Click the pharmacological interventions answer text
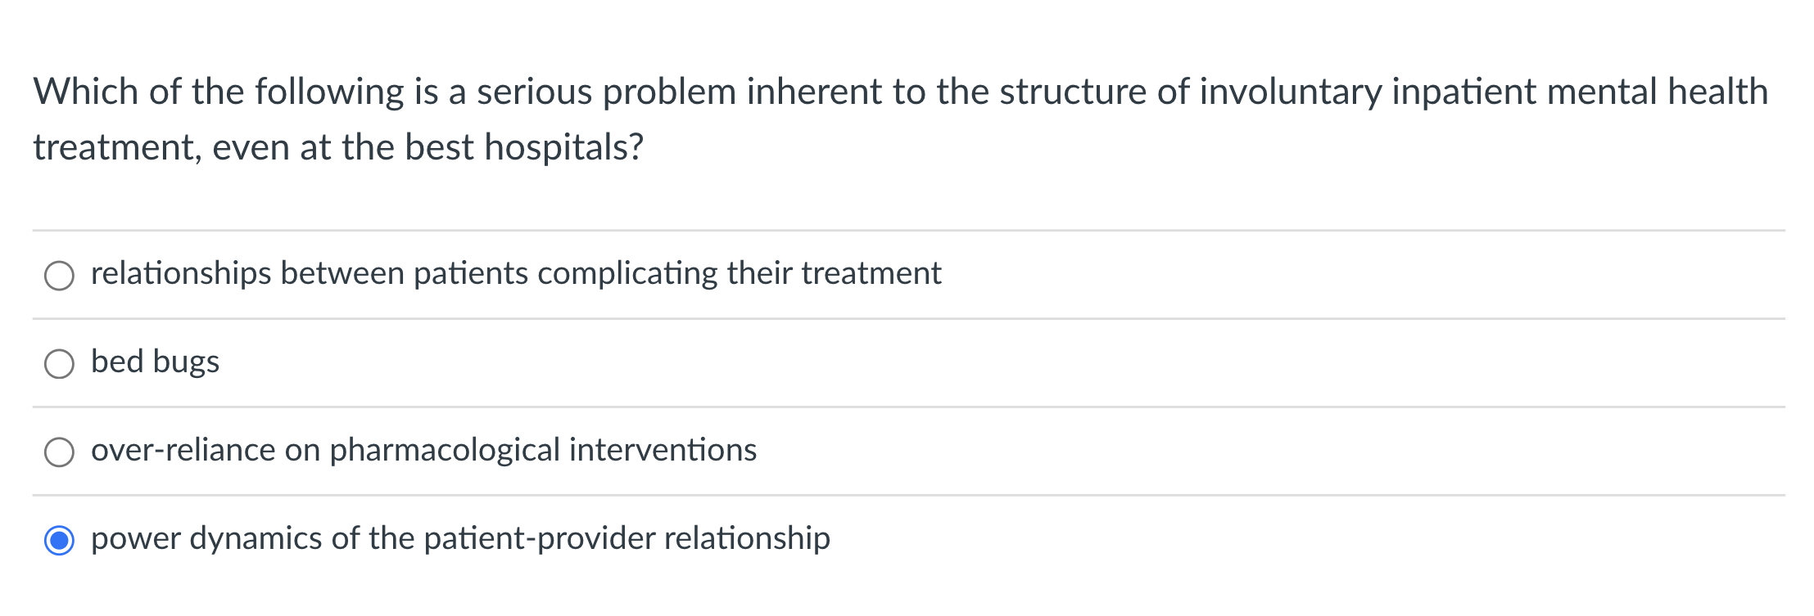The image size is (1814, 616). point(423,450)
